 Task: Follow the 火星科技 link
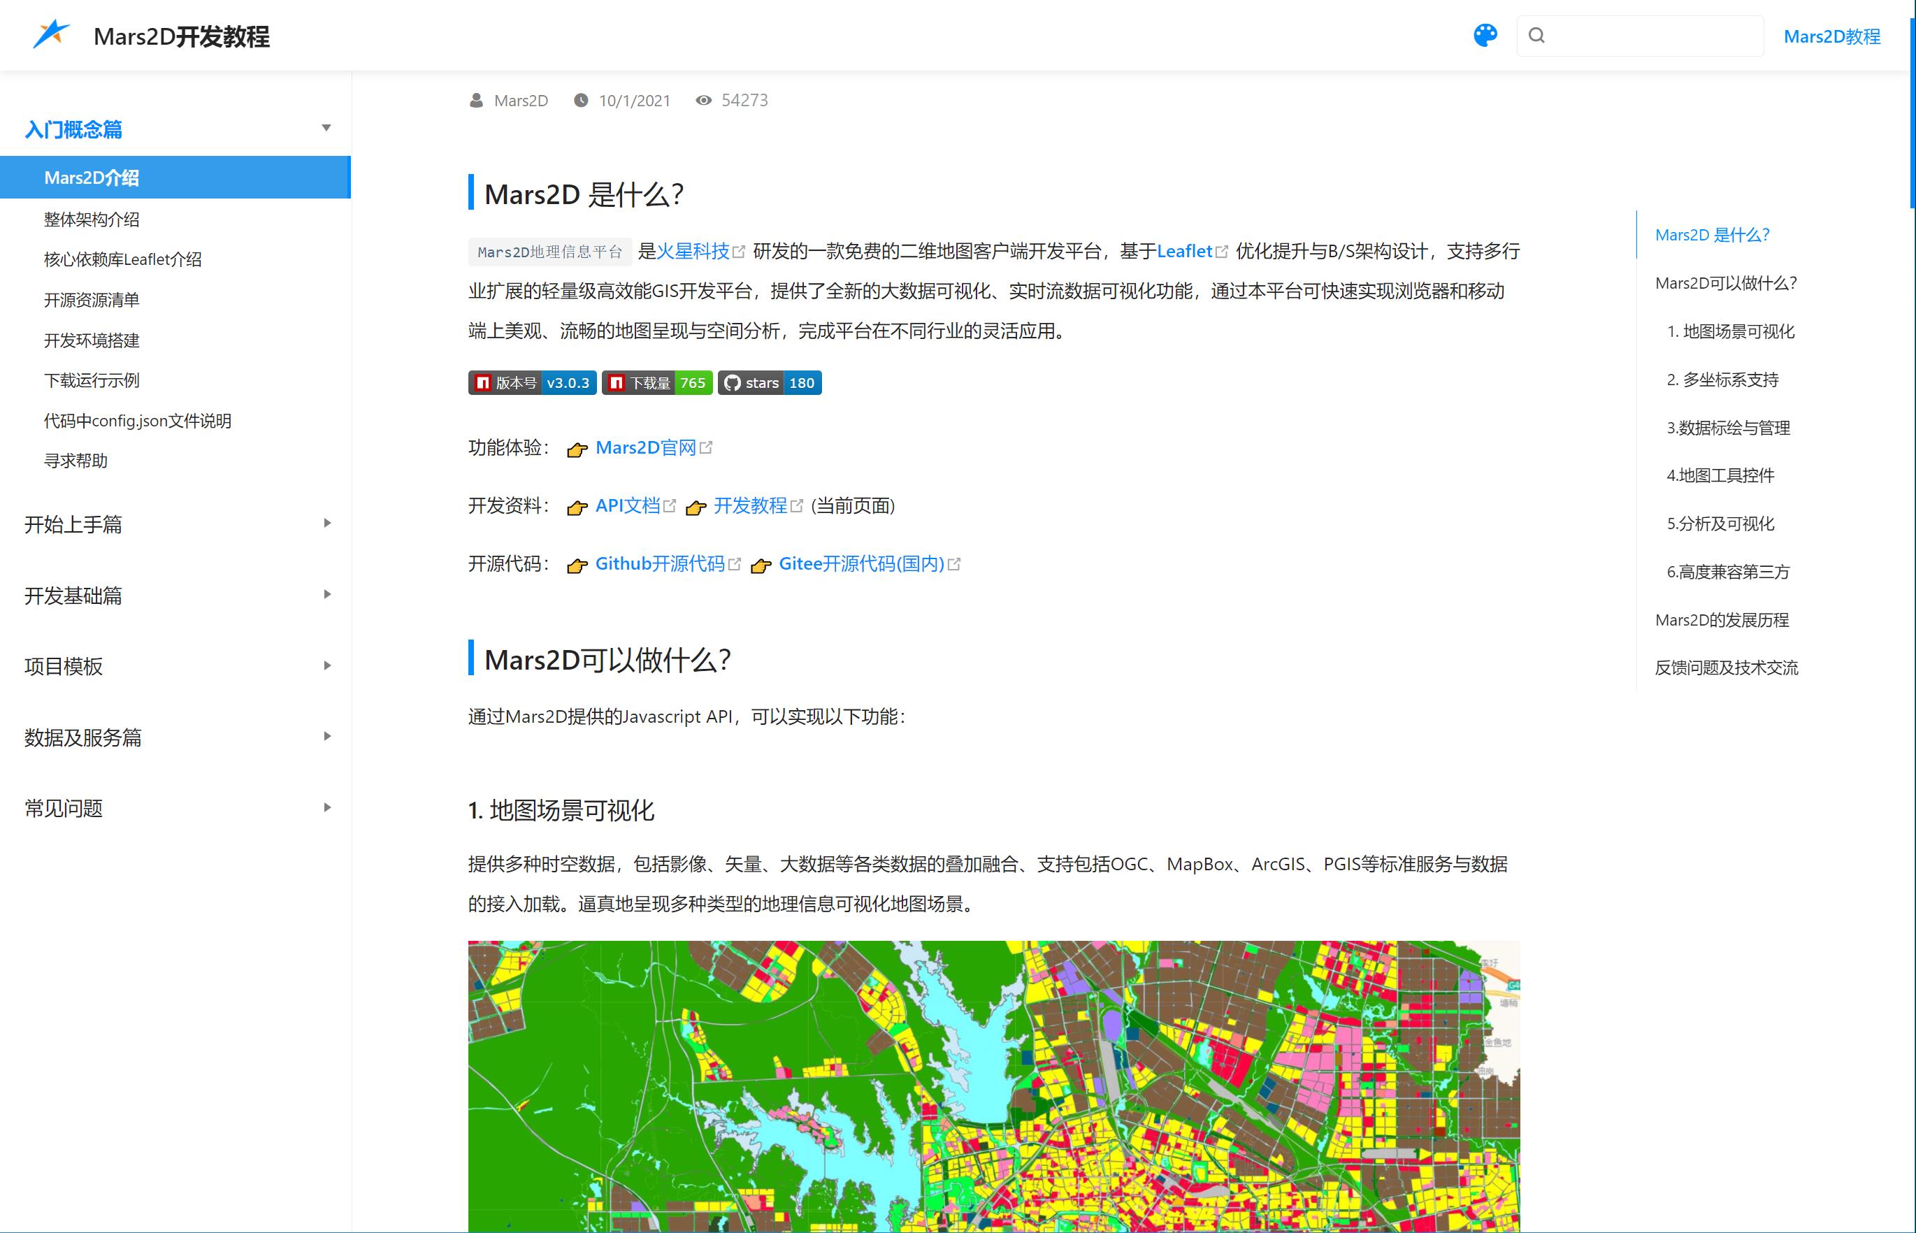[693, 252]
